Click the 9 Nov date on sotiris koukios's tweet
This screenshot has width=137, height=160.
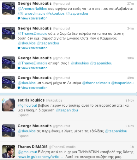[130, 100]
